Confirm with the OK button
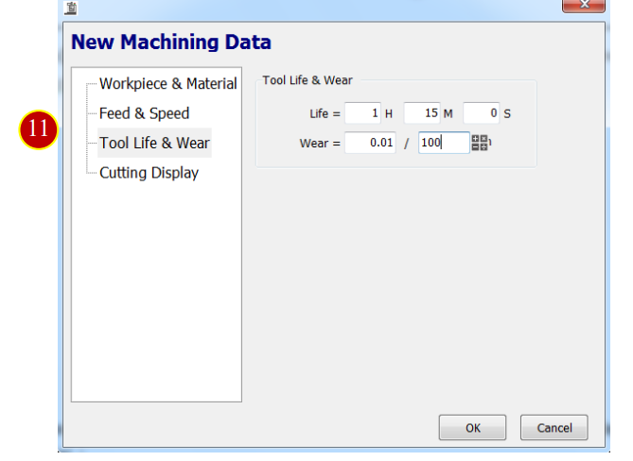This screenshot has height=461, width=633. (x=472, y=428)
